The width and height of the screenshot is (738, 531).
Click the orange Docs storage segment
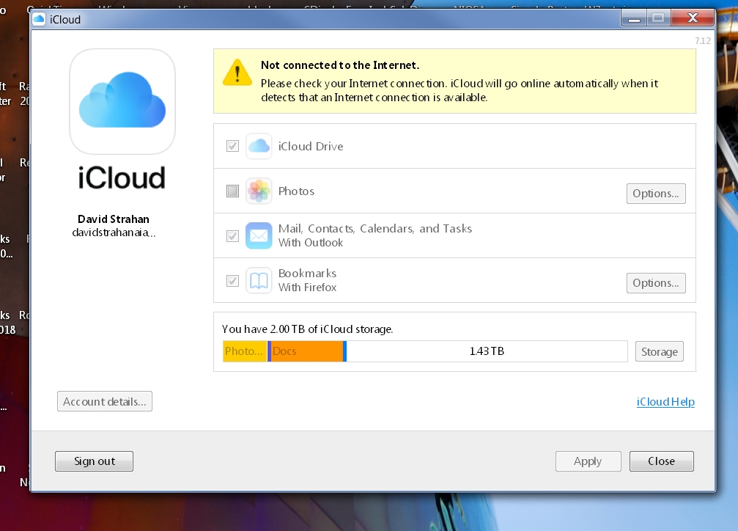click(307, 351)
